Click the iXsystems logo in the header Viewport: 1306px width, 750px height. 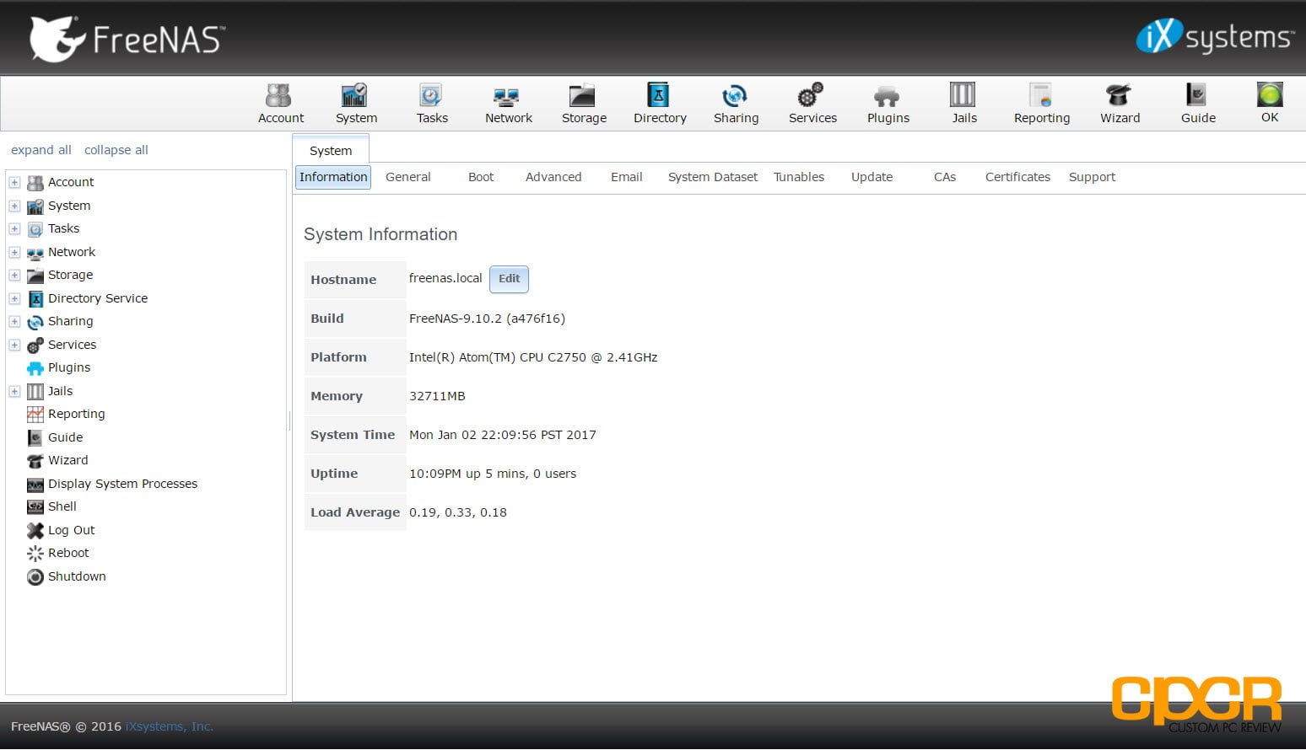click(x=1214, y=36)
